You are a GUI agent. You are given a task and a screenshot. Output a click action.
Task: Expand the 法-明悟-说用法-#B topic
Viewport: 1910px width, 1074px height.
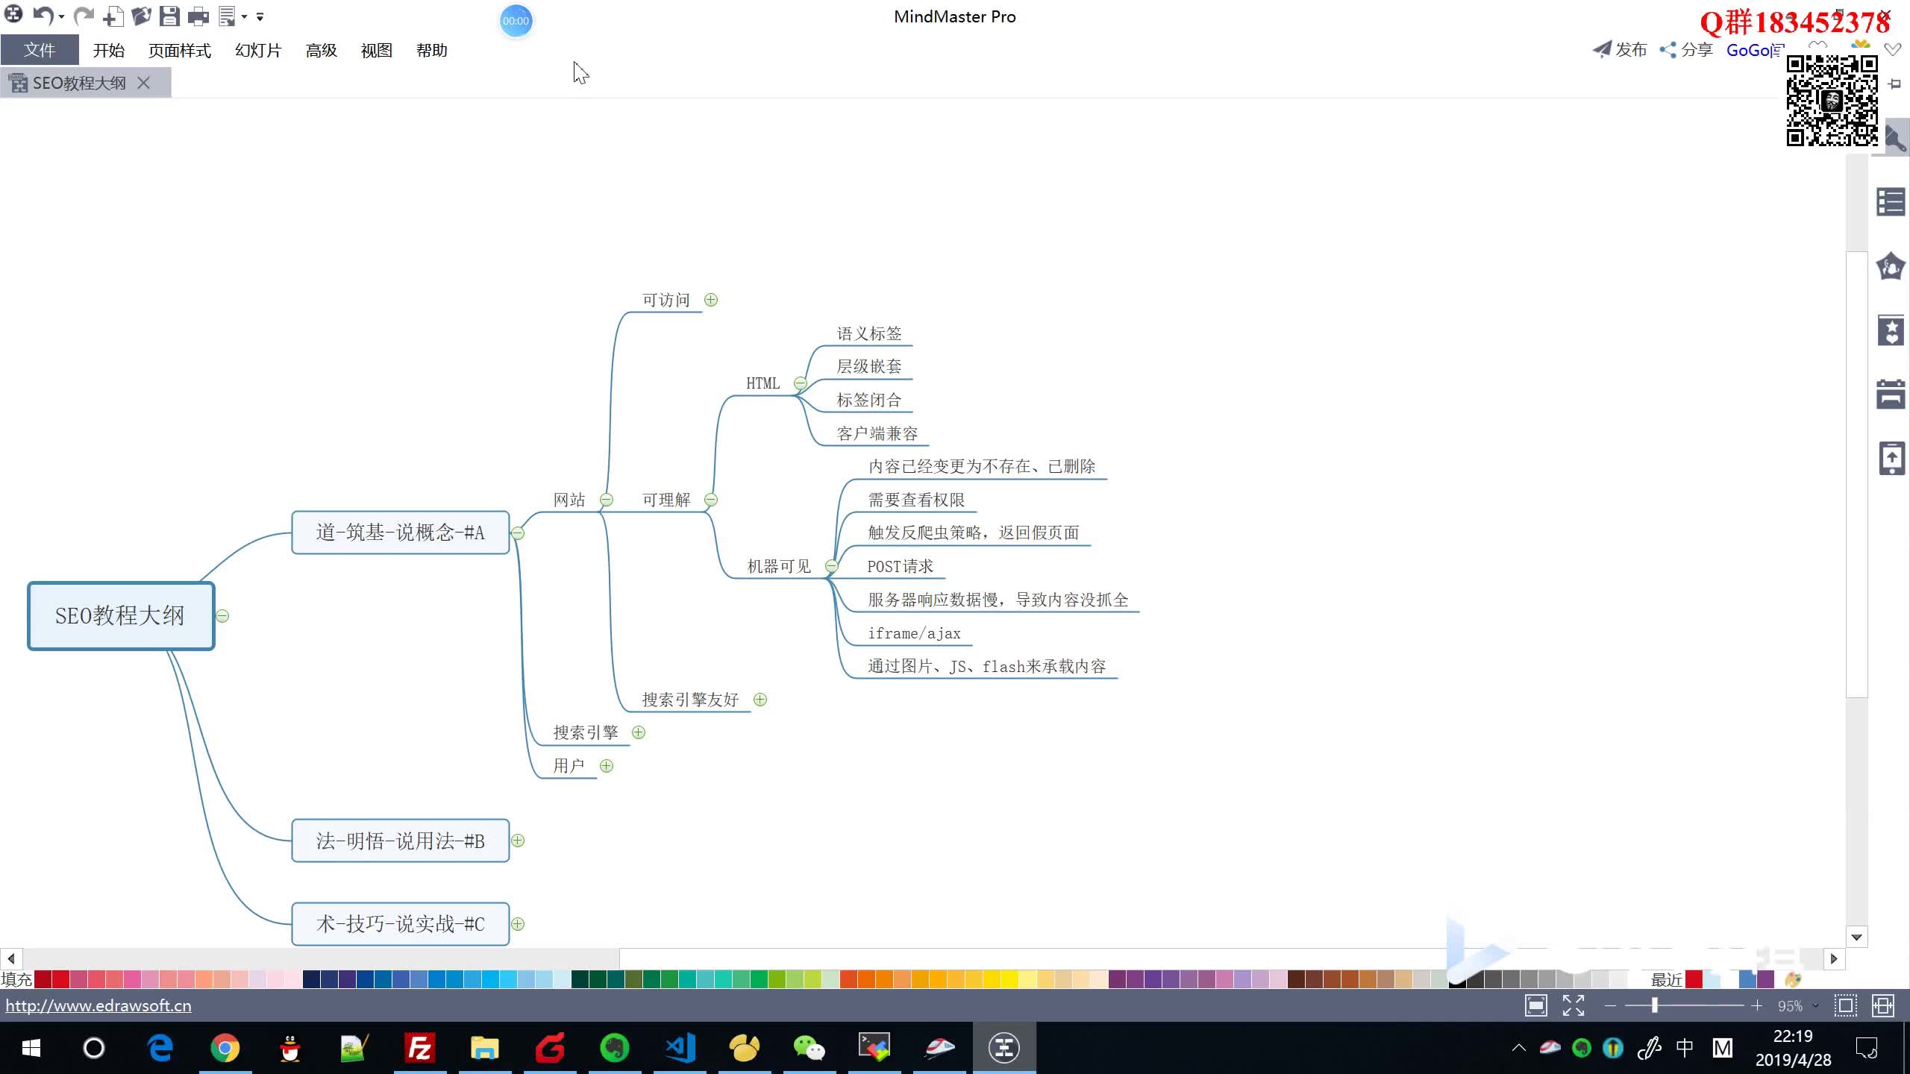tap(518, 841)
